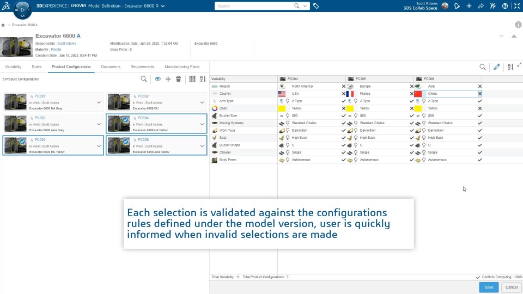Switch to grid tile view icon
The height and width of the screenshot is (294, 523).
[192, 79]
